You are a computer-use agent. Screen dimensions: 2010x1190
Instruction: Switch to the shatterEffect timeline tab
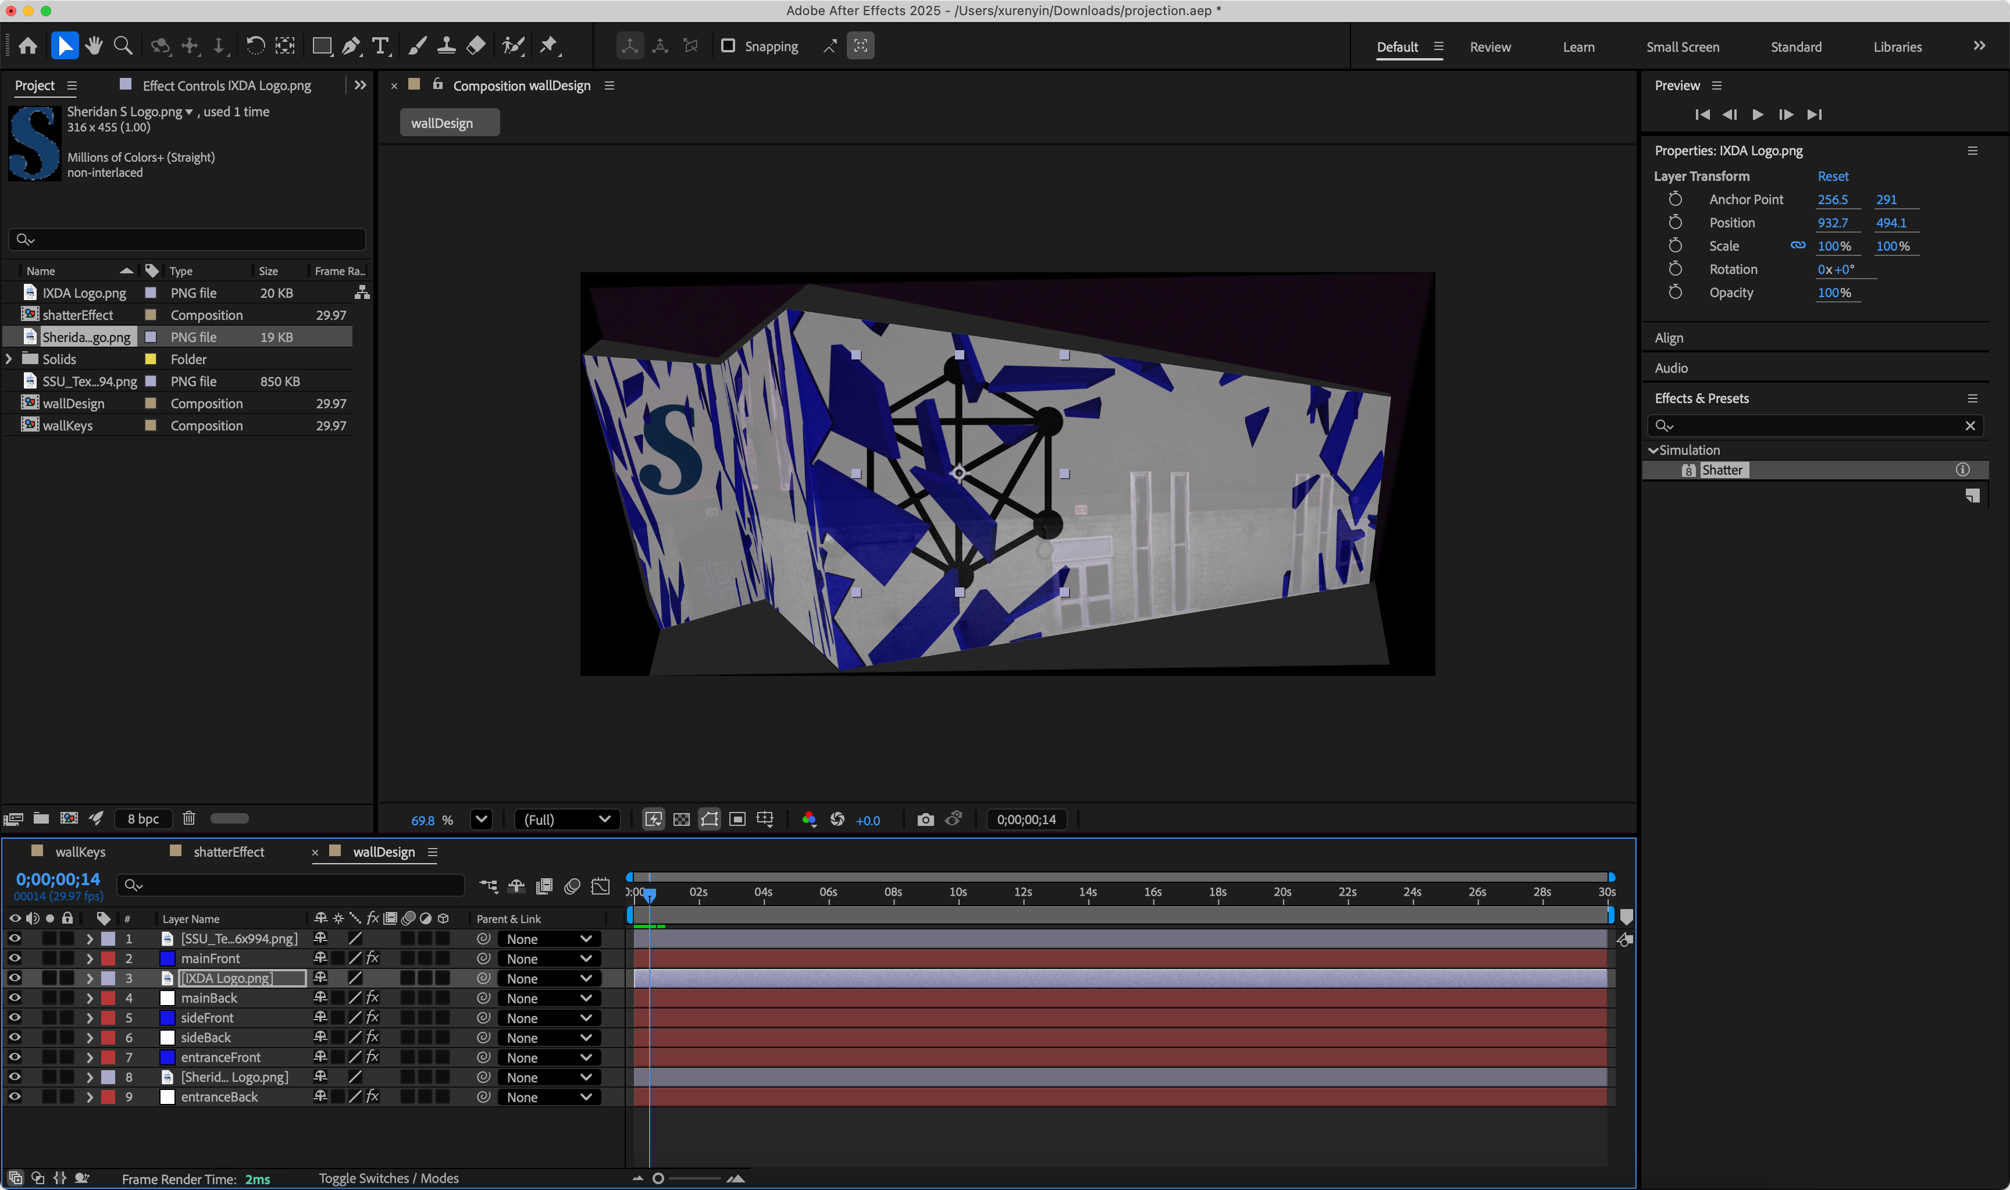point(229,851)
